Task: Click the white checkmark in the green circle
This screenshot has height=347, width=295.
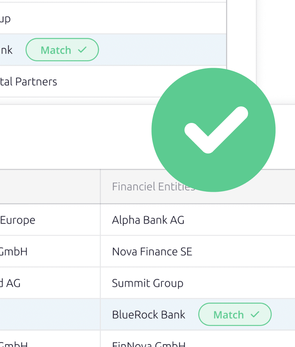Action: pyautogui.click(x=216, y=130)
